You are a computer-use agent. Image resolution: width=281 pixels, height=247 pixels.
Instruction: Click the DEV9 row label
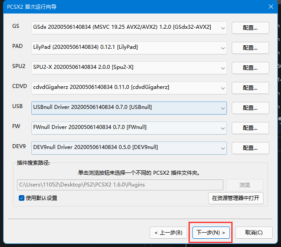[x=19, y=146]
